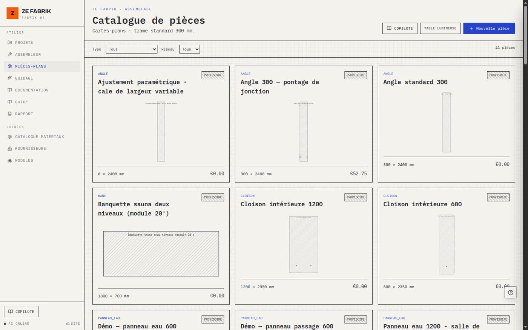This screenshot has width=528, height=330.
Task: Click the Guidage wand icon
Action: pos(10,78)
